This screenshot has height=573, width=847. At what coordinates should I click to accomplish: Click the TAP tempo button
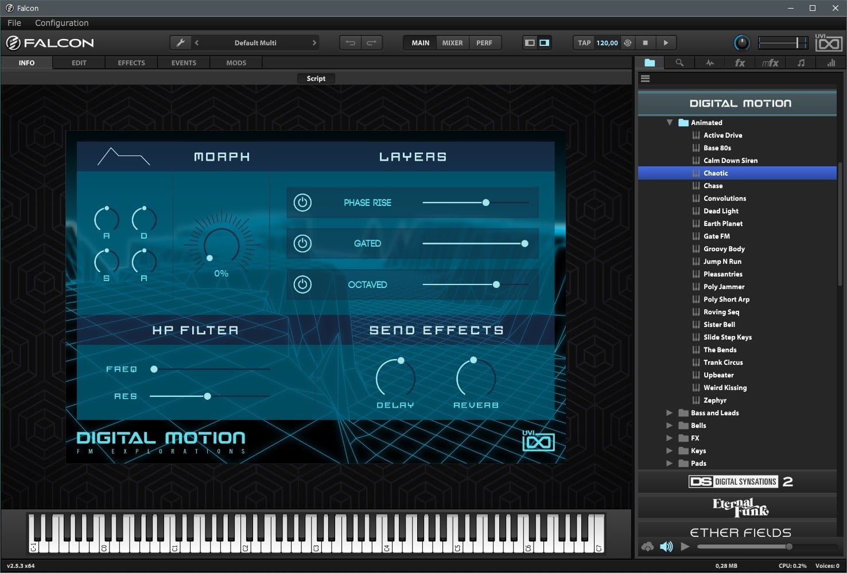tap(584, 42)
